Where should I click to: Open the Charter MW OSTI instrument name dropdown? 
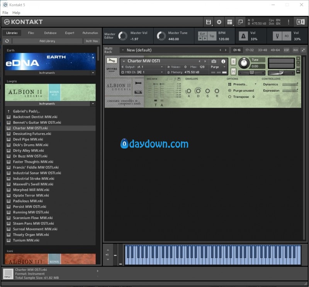[124, 61]
